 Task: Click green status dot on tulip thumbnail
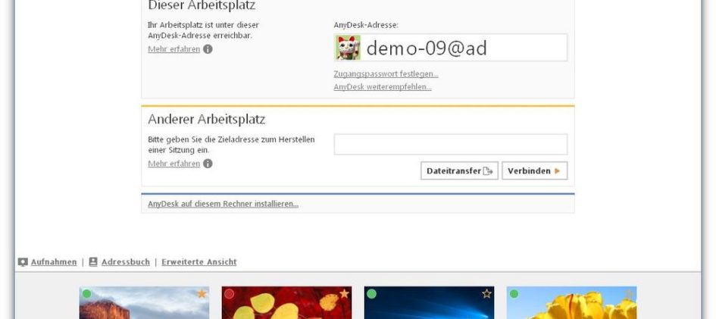pyautogui.click(x=514, y=294)
